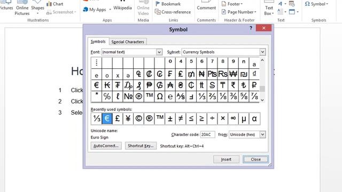Switch to the Special Characters tab
The width and height of the screenshot is (342, 192).
(x=128, y=42)
